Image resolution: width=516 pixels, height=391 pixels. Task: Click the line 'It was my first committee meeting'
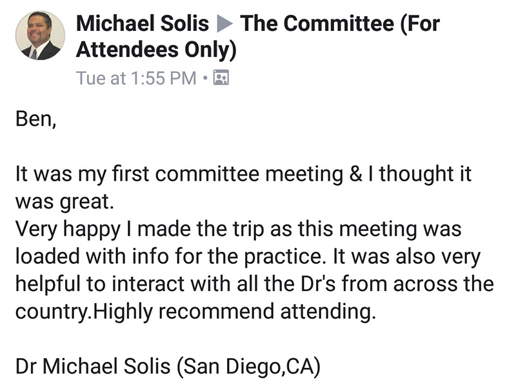click(179, 174)
